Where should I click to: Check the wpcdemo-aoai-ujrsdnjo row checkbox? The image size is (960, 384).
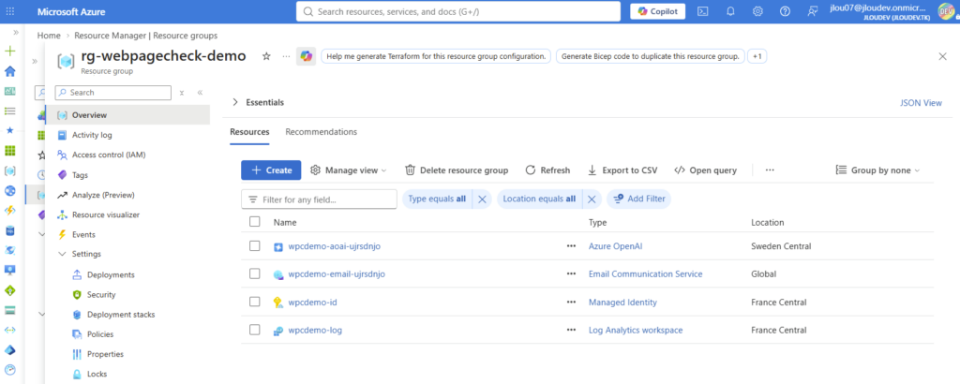[255, 245]
